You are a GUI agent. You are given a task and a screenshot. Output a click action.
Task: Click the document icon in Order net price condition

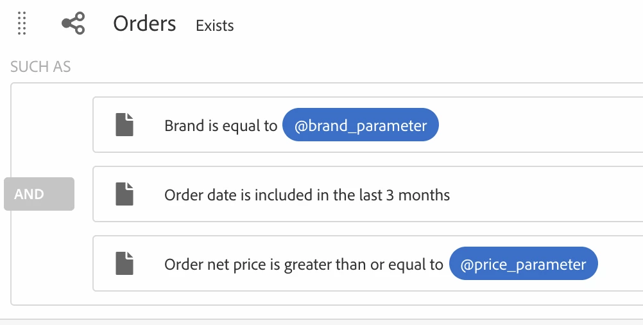124,263
